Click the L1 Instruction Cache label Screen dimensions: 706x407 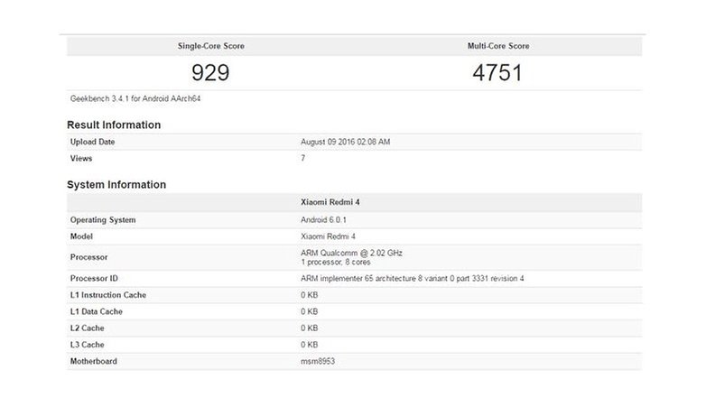108,295
